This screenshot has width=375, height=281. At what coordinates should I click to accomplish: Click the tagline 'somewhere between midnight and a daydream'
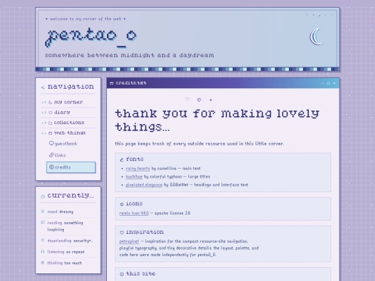pos(129,56)
